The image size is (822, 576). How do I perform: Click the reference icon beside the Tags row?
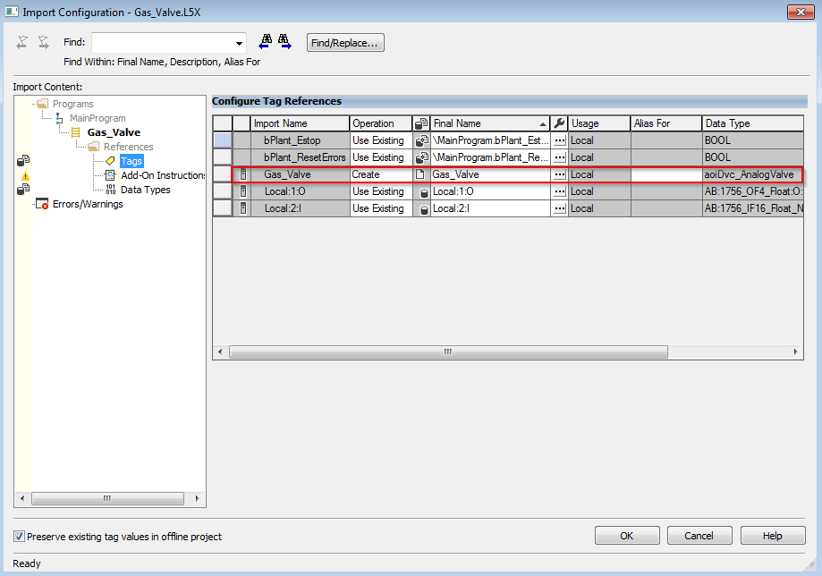[23, 160]
